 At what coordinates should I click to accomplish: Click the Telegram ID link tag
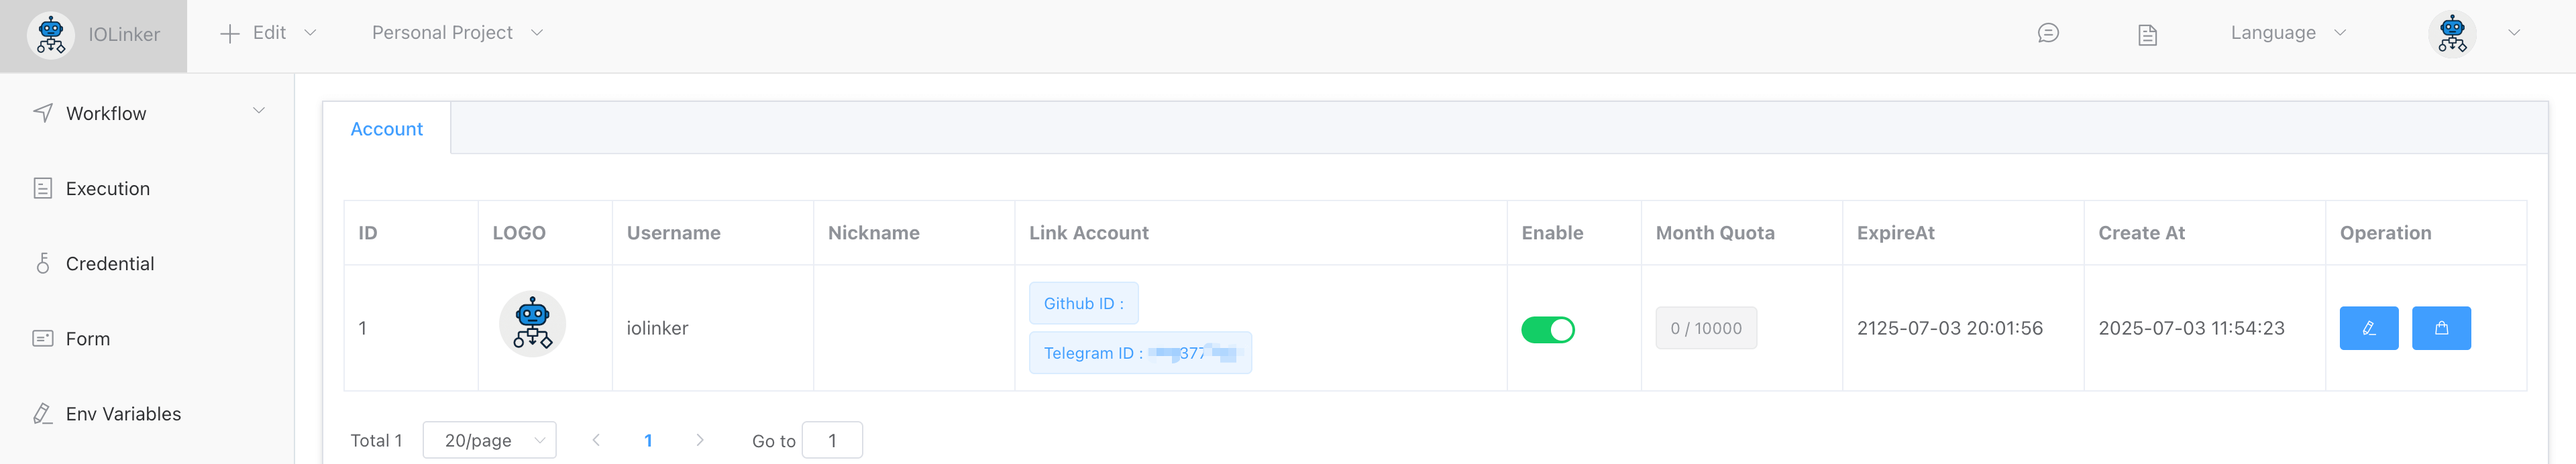point(1139,353)
